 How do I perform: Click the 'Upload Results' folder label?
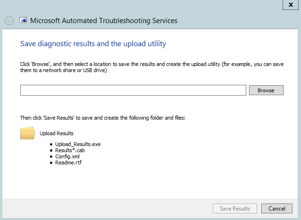[x=57, y=133]
